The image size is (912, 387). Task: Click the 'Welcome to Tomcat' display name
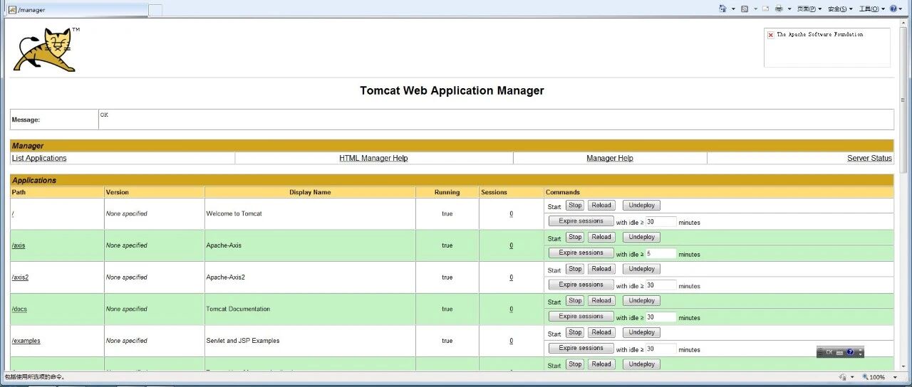[x=234, y=213]
